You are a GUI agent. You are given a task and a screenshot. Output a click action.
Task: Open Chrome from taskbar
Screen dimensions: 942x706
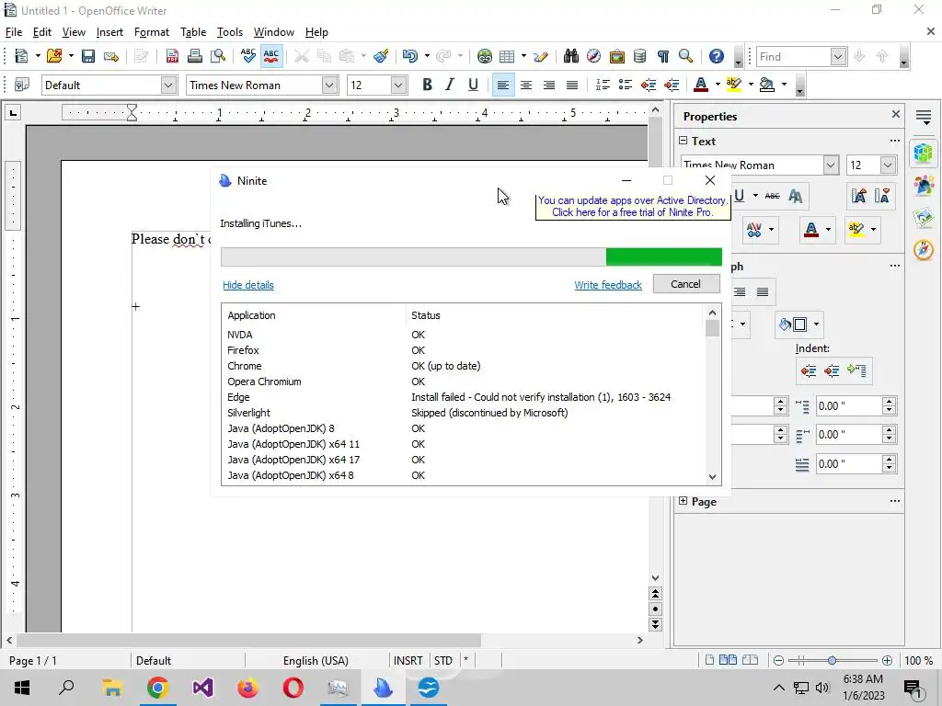click(x=157, y=688)
